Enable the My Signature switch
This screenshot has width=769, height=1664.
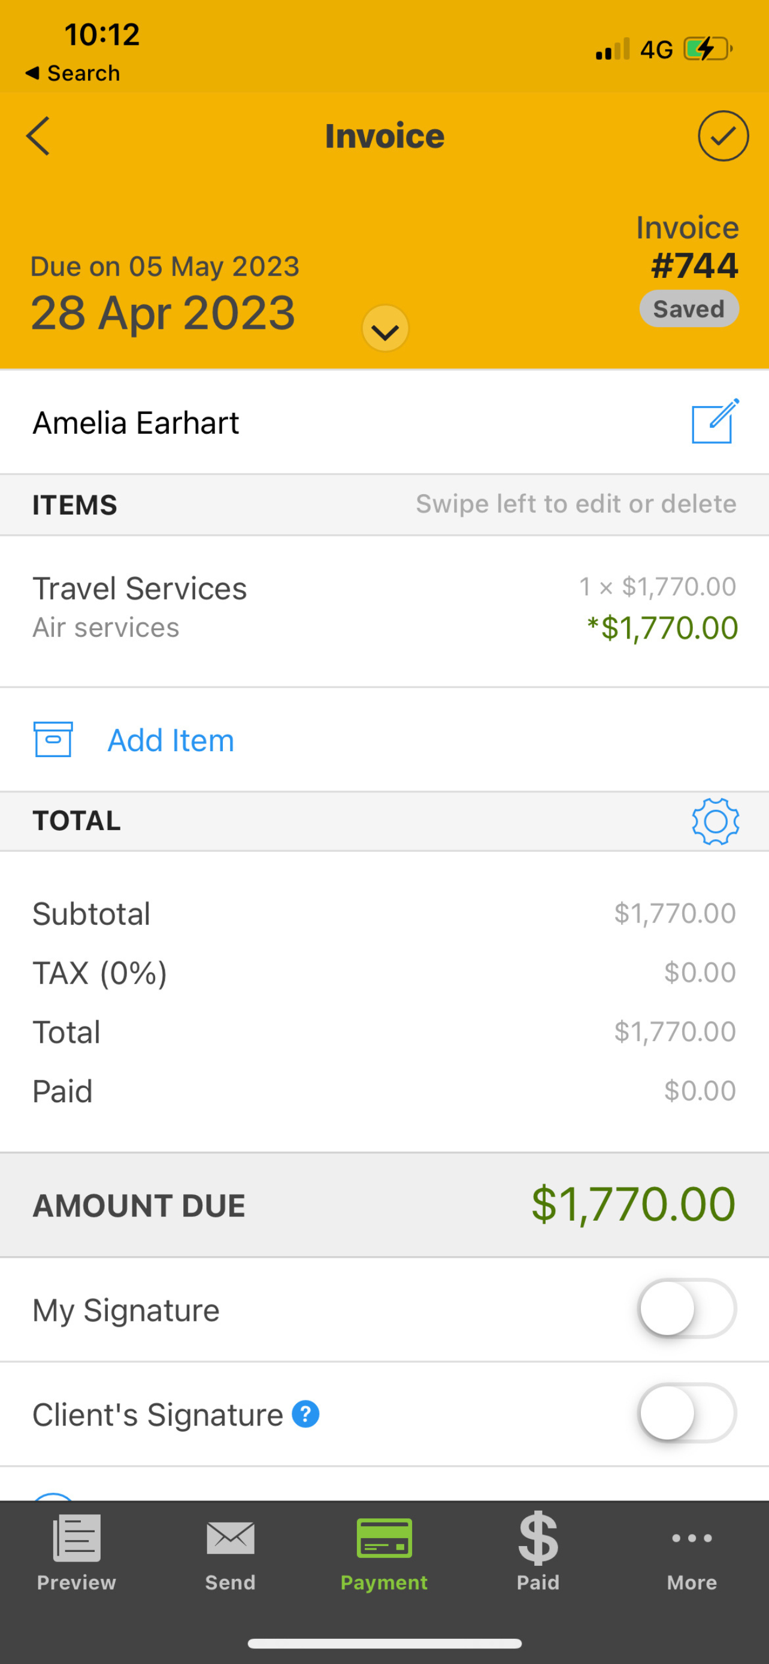point(687,1309)
